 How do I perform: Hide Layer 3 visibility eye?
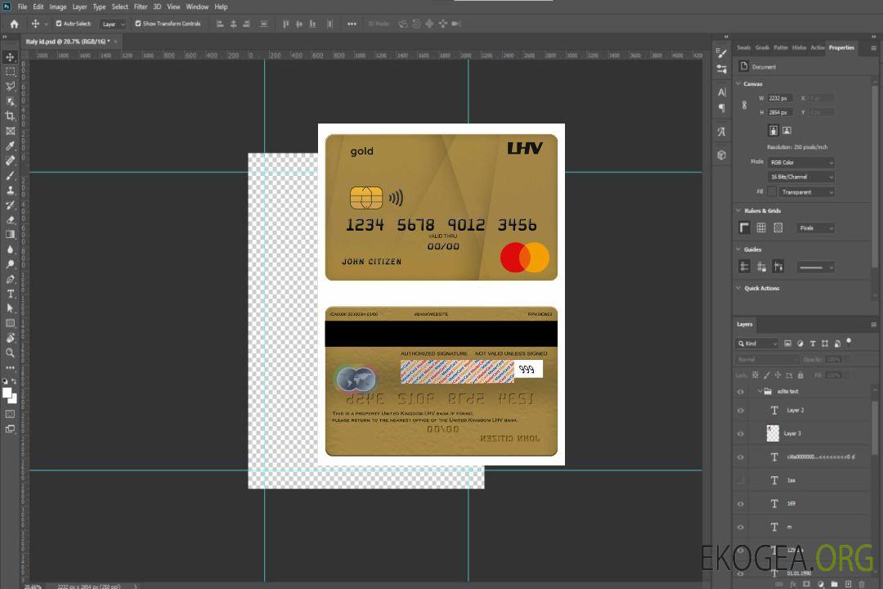click(741, 434)
